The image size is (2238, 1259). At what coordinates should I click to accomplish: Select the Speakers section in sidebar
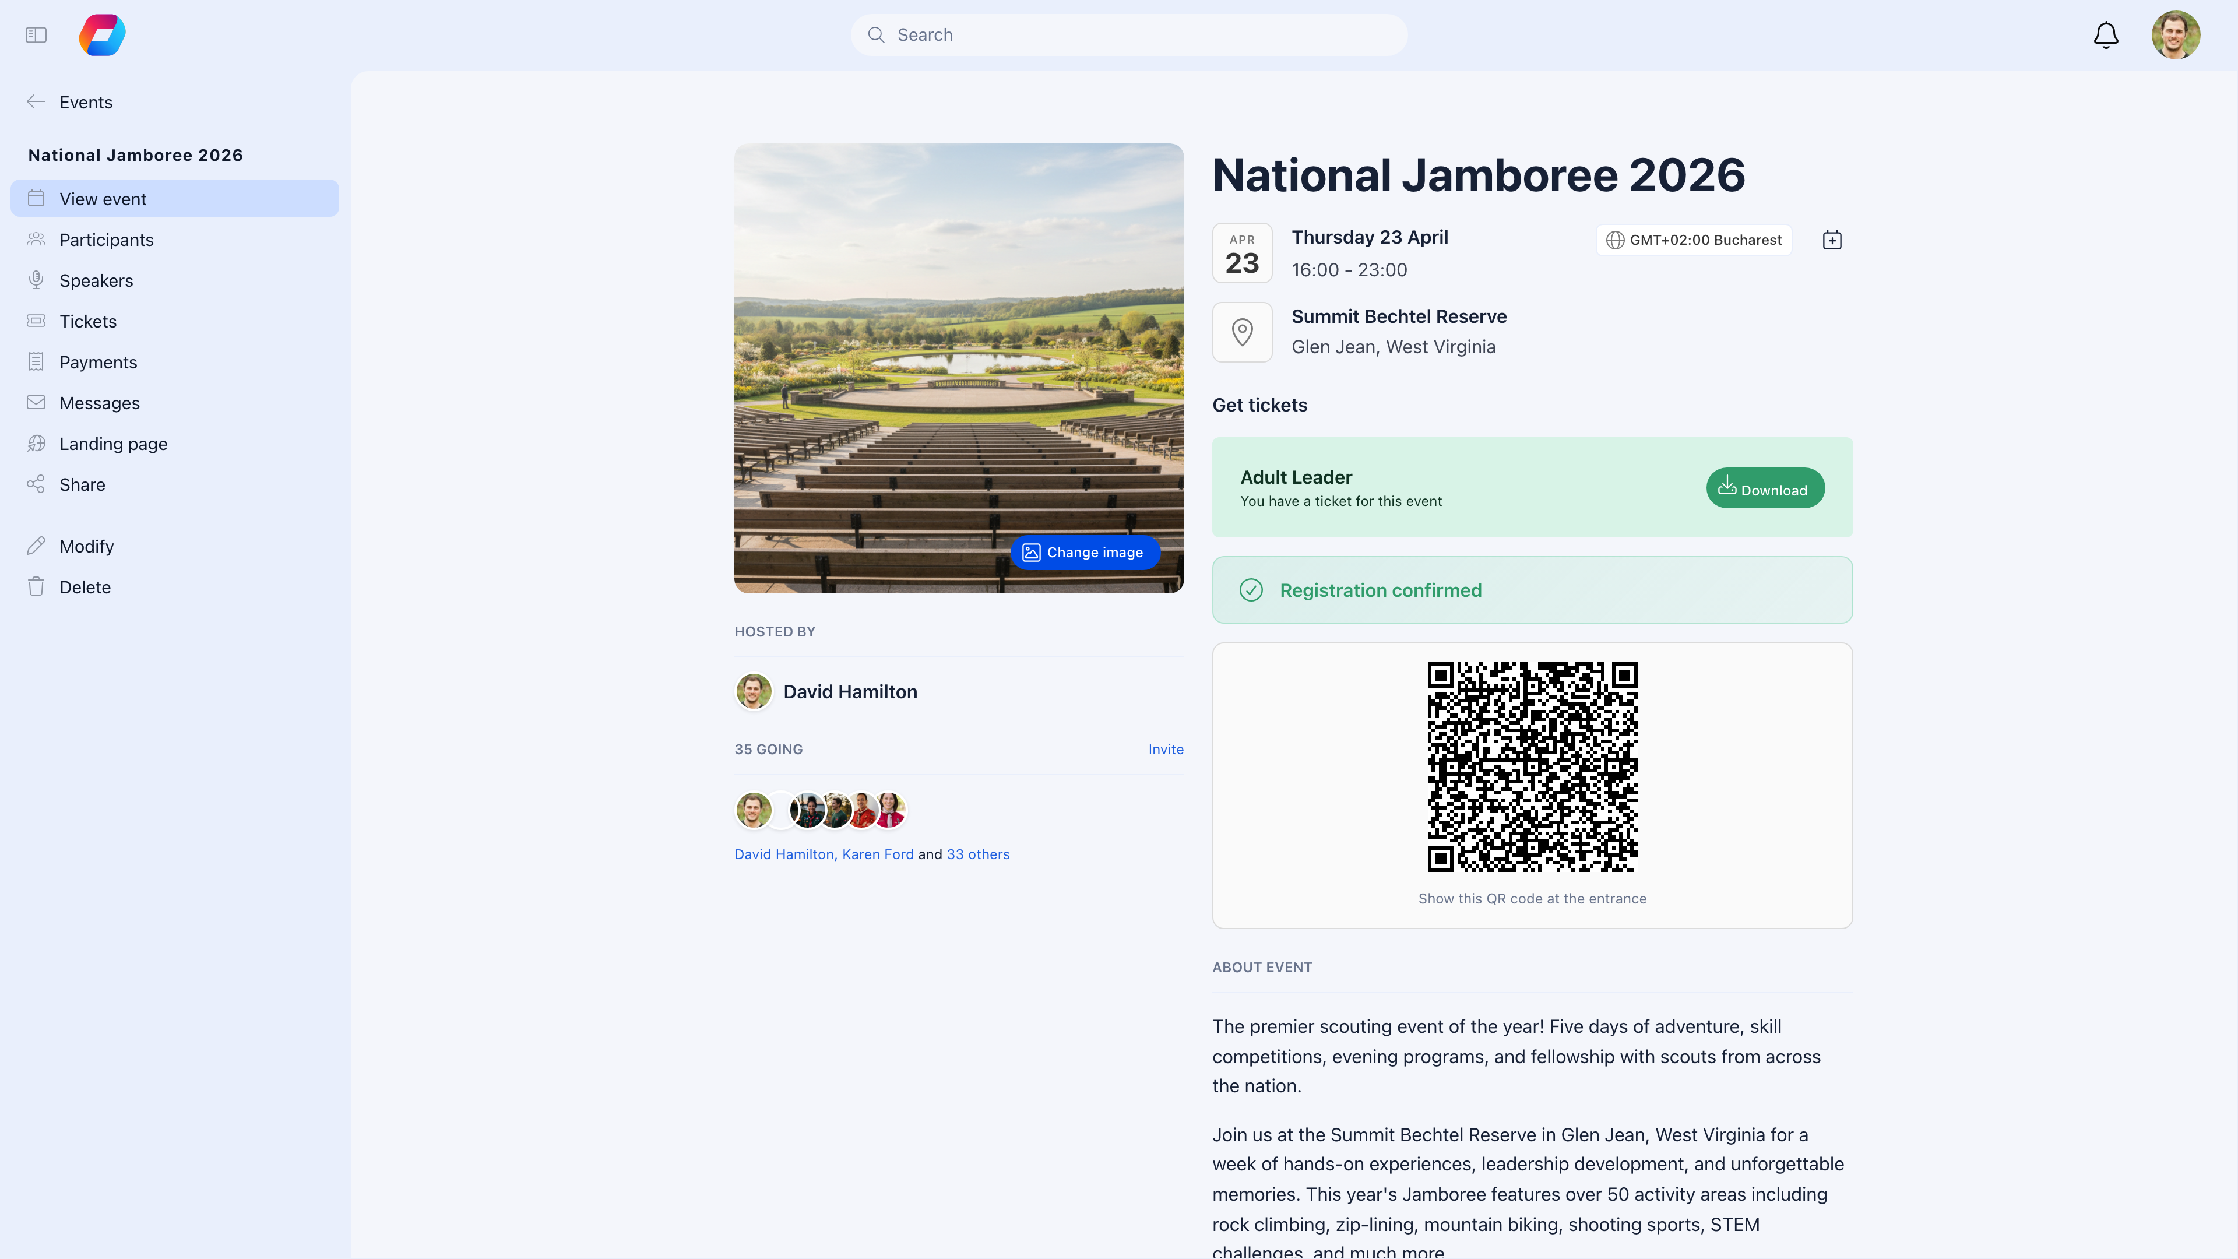pyautogui.click(x=96, y=280)
